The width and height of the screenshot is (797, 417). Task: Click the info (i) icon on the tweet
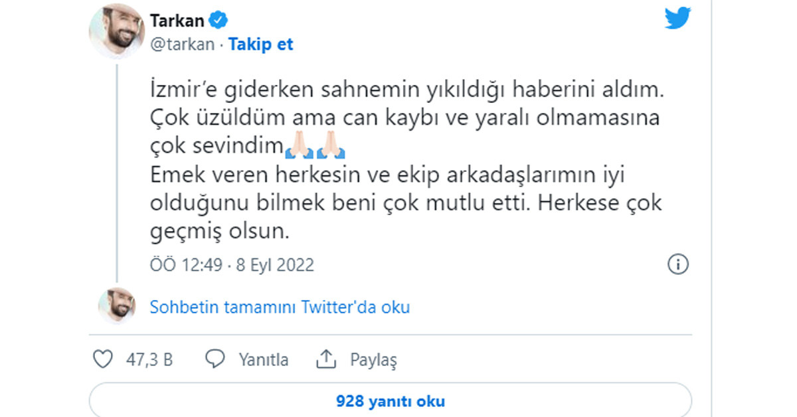pyautogui.click(x=678, y=264)
